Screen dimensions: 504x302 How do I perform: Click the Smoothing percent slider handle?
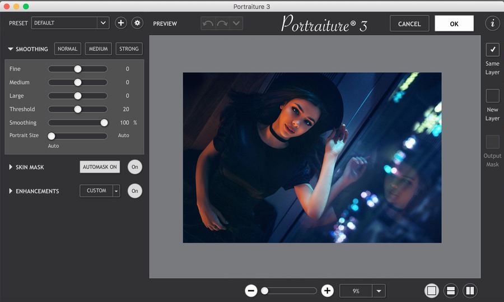104,123
